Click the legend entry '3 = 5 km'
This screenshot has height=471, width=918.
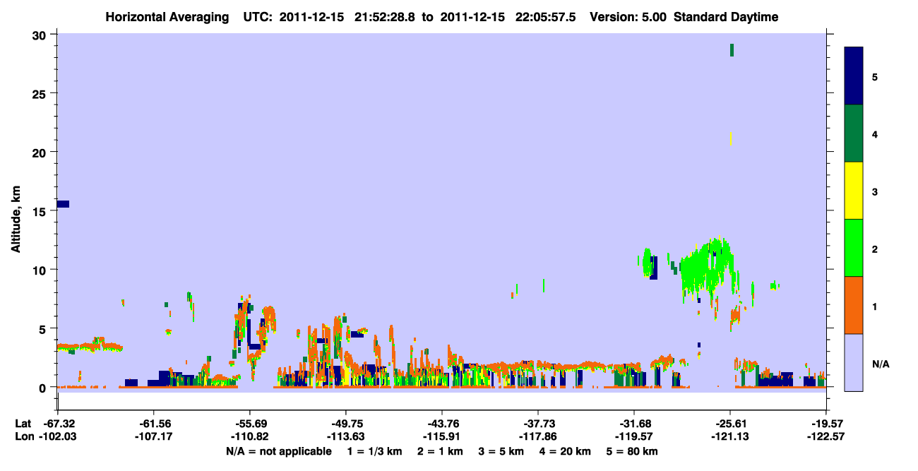501,451
